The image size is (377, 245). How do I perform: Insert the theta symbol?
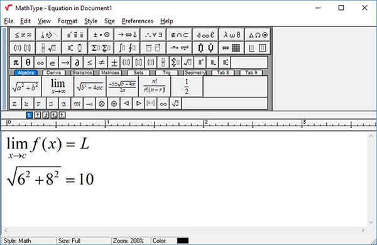[28, 63]
